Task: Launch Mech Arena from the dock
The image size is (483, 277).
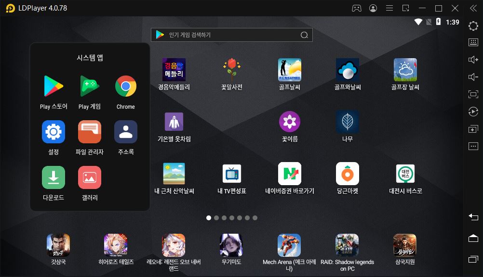Action: click(289, 244)
